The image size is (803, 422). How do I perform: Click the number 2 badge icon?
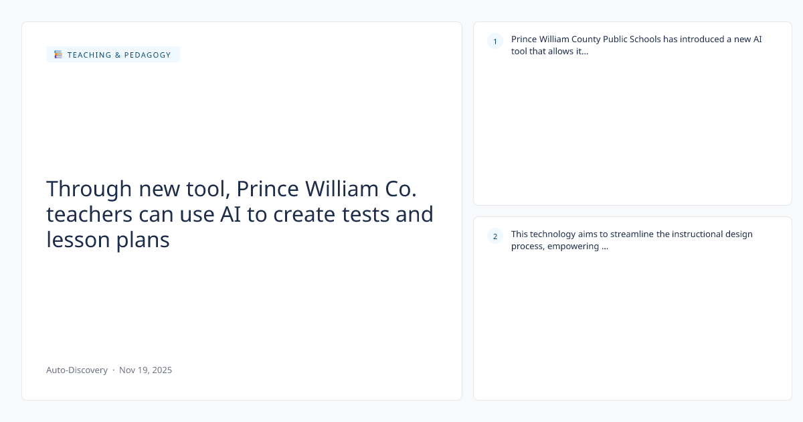point(495,236)
